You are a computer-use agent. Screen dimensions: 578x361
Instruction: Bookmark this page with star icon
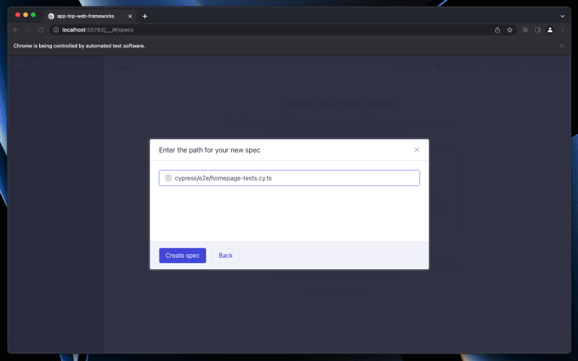coord(510,30)
